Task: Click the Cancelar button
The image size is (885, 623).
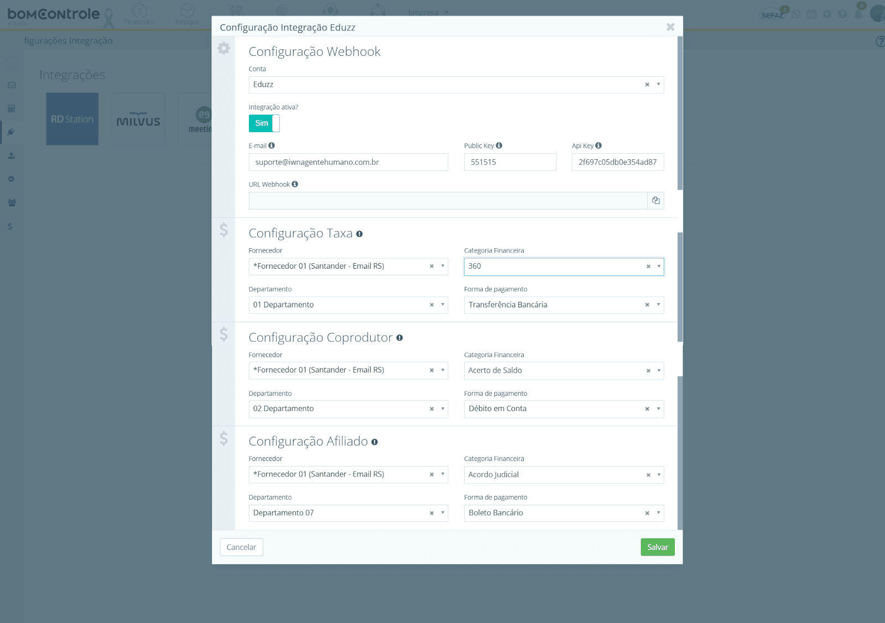Action: tap(241, 547)
